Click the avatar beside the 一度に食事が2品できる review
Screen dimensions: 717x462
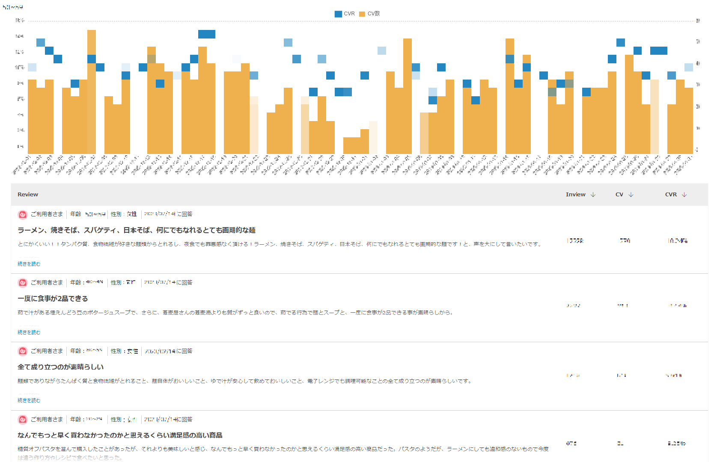(23, 283)
